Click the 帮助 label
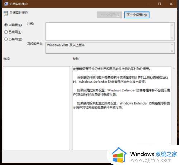The image size is (179, 165). click(76, 59)
